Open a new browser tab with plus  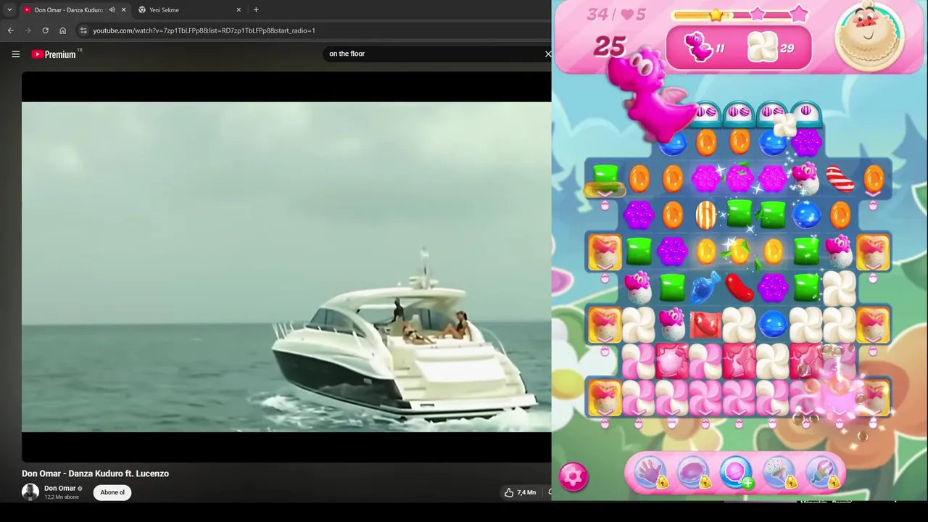click(256, 9)
